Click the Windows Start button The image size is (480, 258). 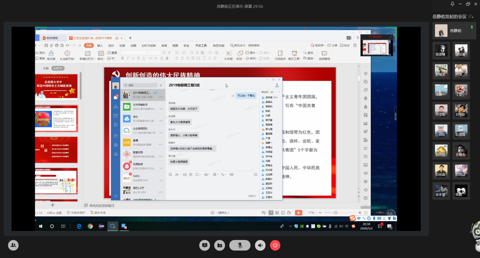click(x=40, y=226)
